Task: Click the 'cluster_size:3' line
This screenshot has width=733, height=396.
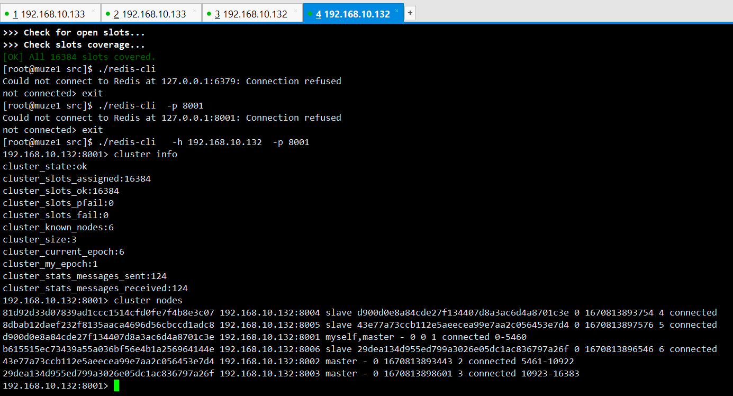Action: (x=40, y=239)
